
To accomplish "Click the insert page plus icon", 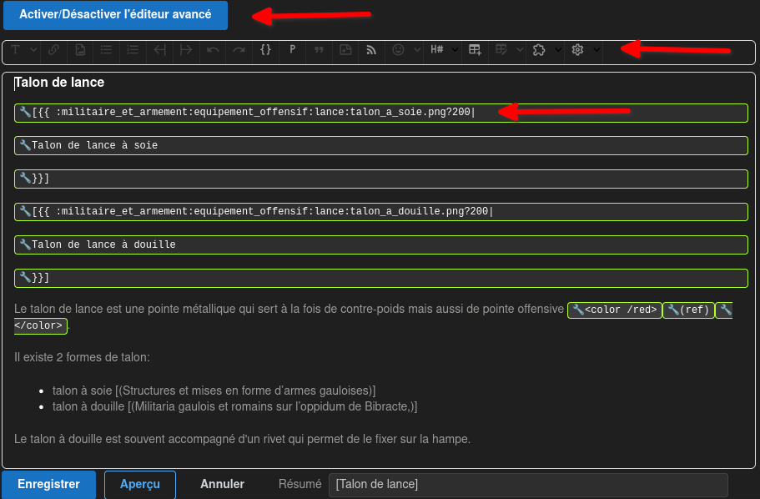I will tap(345, 49).
